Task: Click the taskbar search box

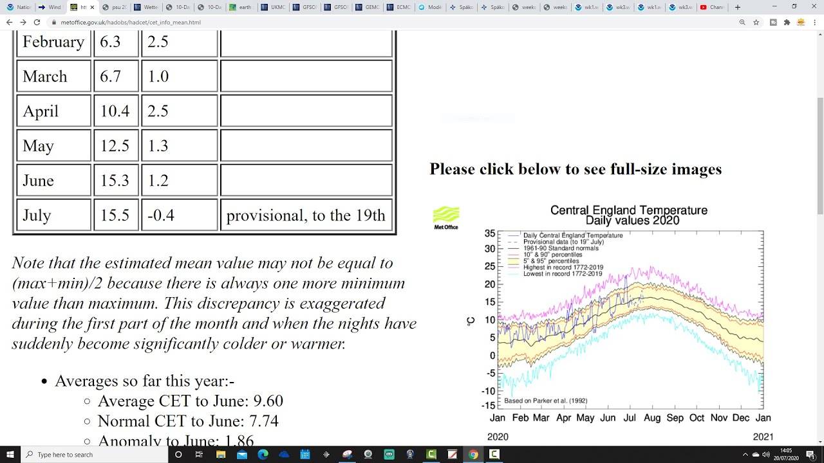Action: [x=95, y=455]
